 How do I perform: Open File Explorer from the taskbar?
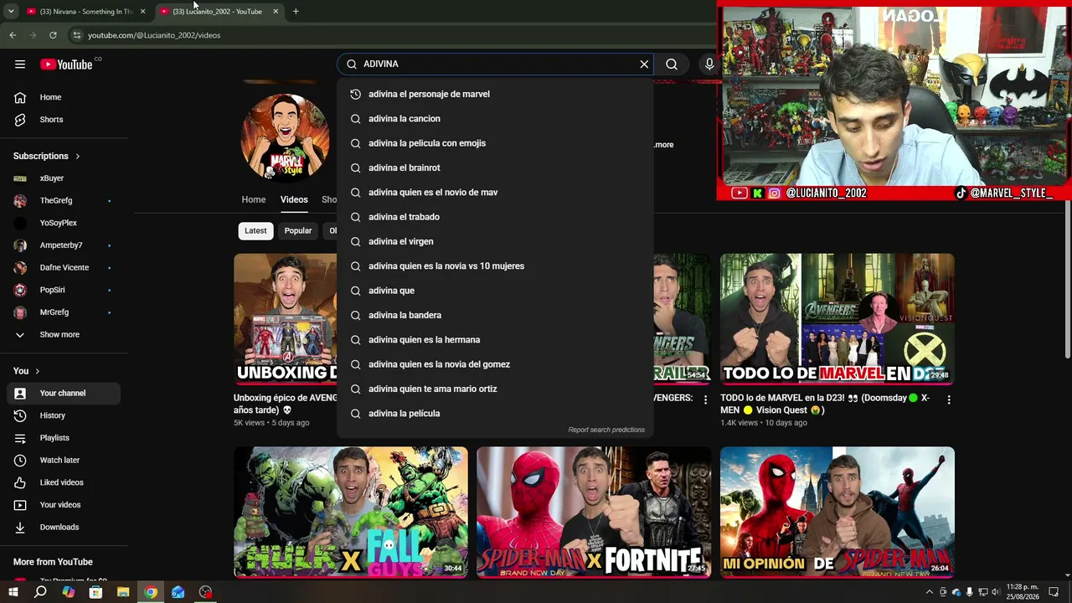pyautogui.click(x=123, y=592)
